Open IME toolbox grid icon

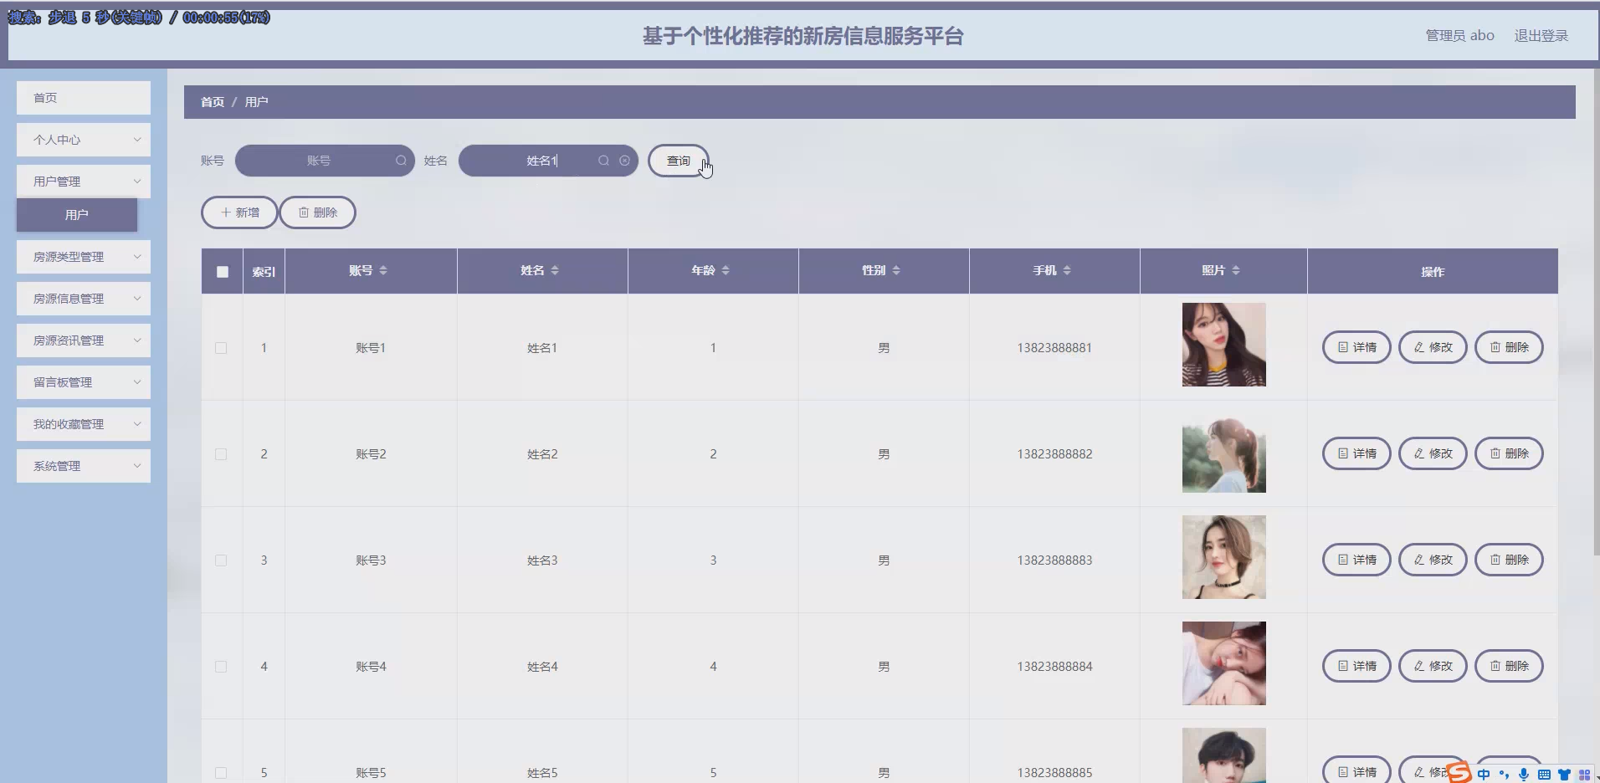point(1584,775)
